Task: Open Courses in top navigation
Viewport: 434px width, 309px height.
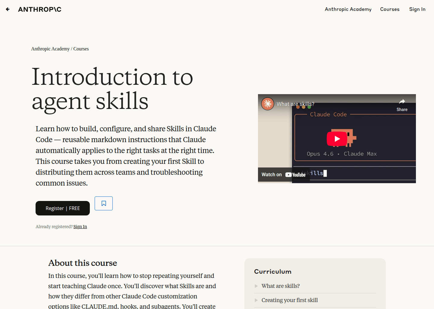Action: click(x=390, y=9)
